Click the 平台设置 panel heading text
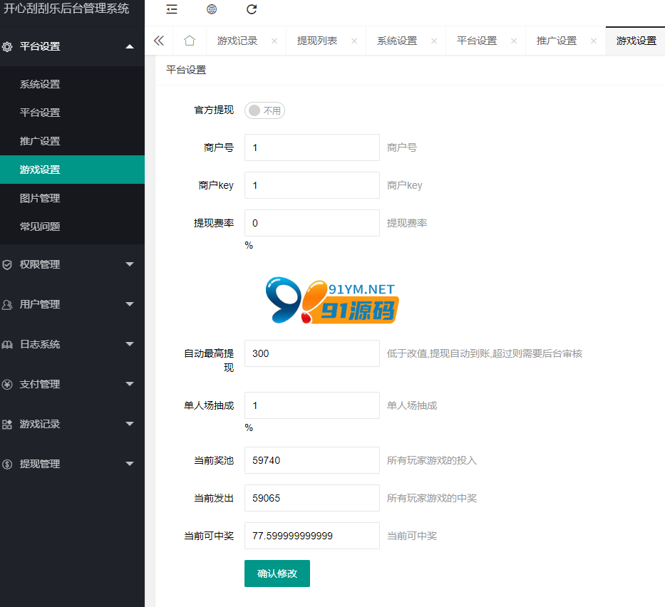The image size is (665, 607). (186, 70)
